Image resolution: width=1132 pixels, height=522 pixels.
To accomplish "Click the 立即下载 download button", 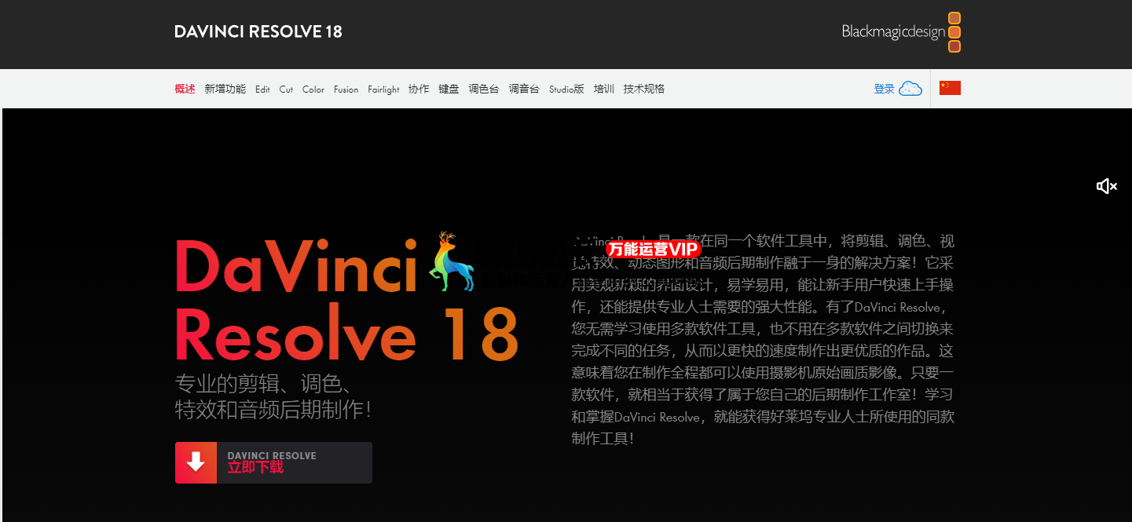I will coord(273,462).
